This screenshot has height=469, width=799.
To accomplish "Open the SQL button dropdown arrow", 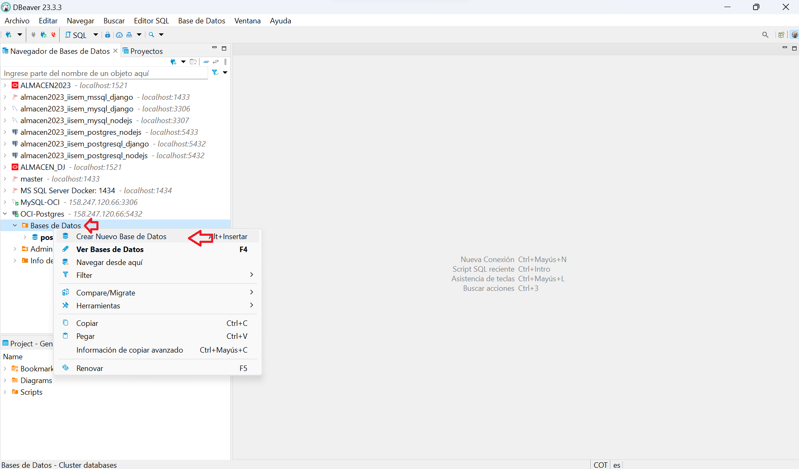I will 96,35.
